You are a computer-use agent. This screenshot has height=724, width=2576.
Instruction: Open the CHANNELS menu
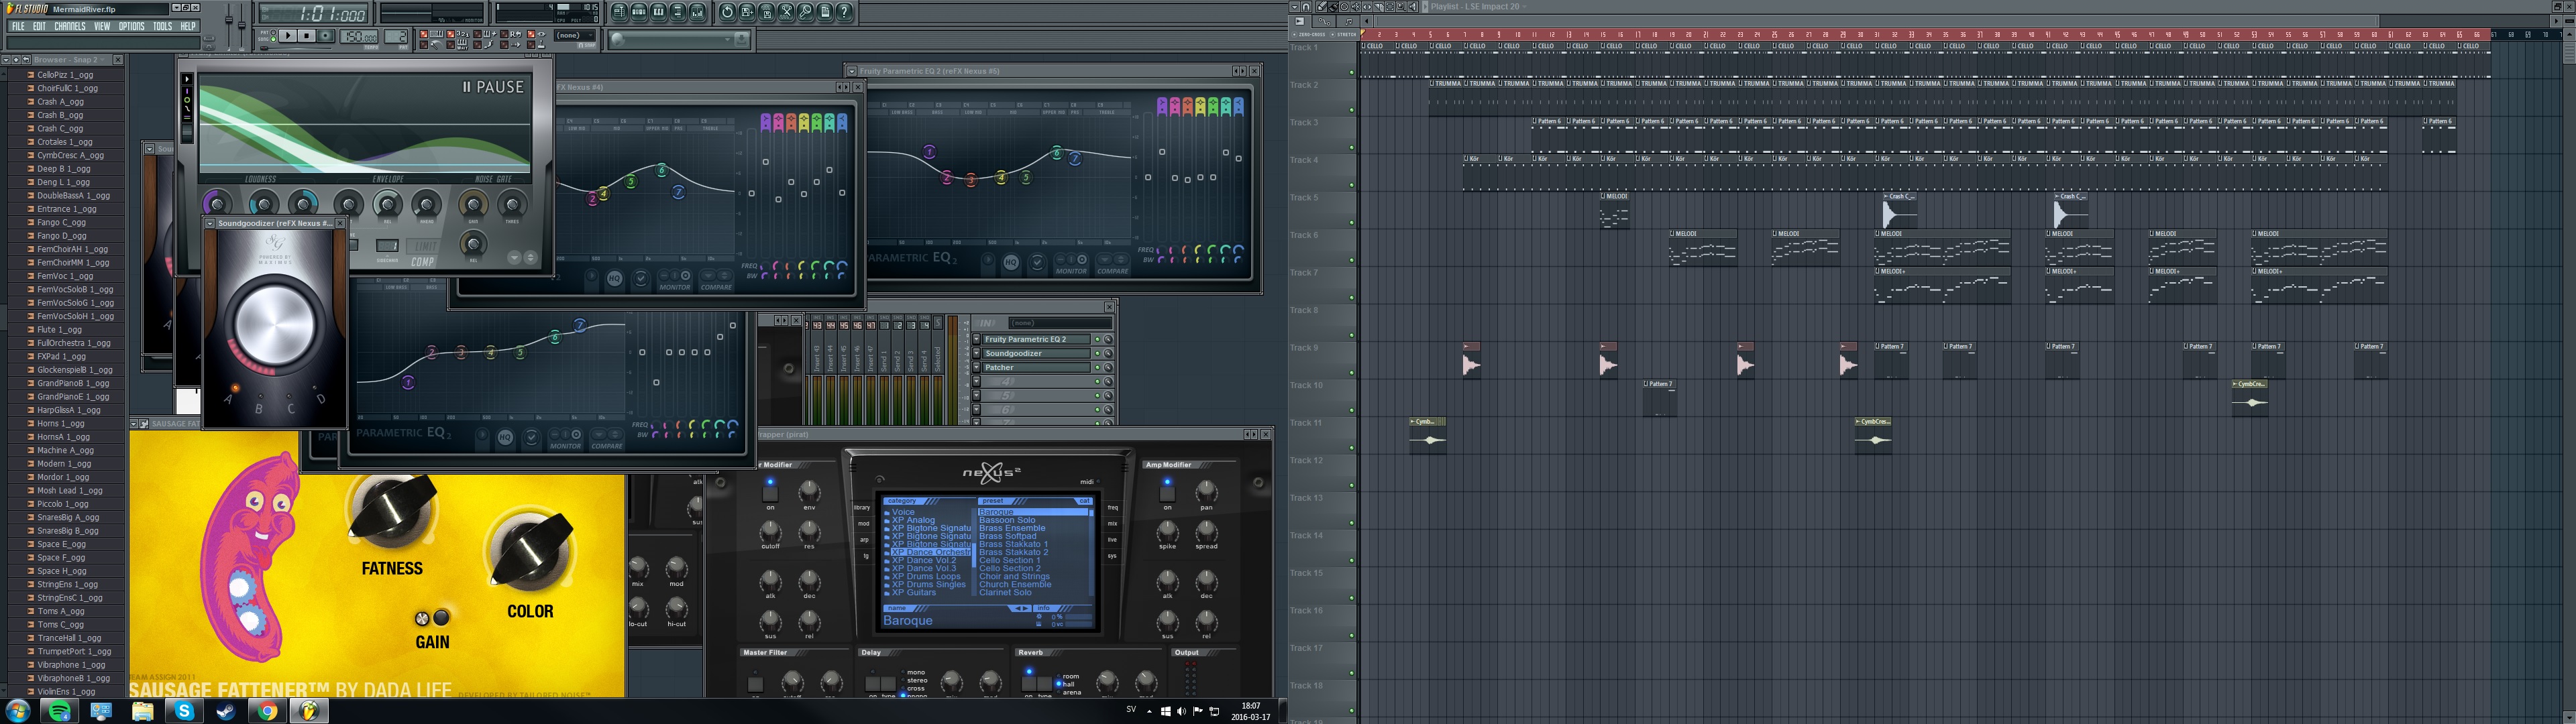tap(69, 26)
